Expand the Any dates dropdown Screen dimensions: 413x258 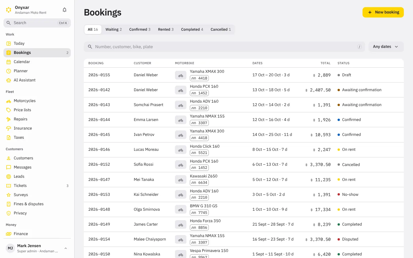point(386,47)
